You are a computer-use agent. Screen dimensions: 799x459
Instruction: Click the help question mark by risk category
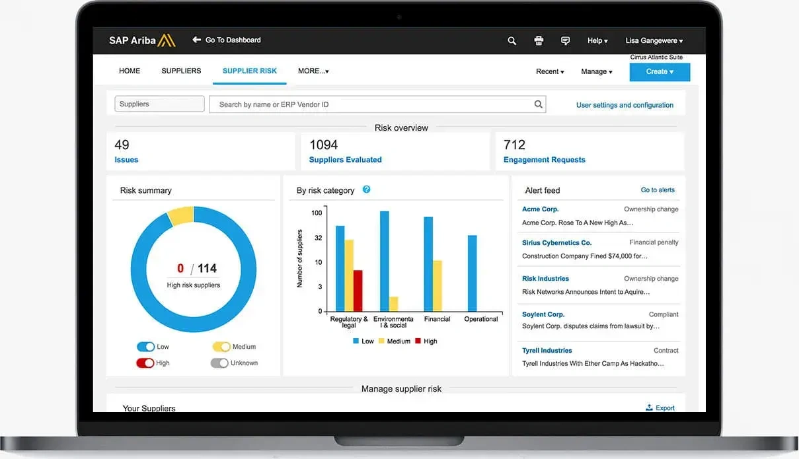[x=367, y=190]
